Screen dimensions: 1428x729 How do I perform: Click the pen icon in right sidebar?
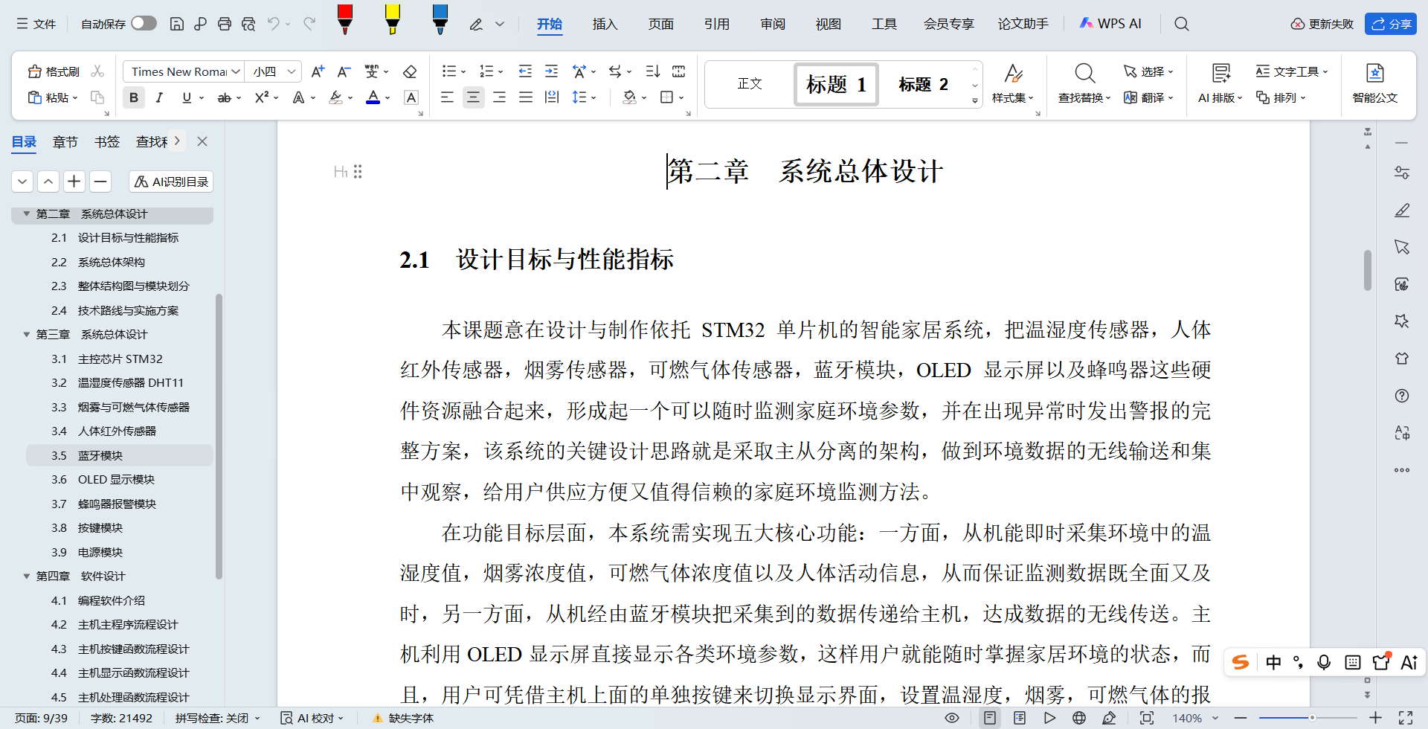[x=1402, y=210]
